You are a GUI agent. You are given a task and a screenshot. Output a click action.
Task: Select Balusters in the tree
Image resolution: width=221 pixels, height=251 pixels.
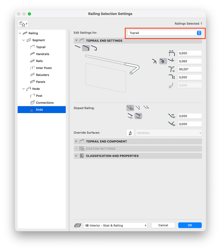pyautogui.click(x=43, y=75)
